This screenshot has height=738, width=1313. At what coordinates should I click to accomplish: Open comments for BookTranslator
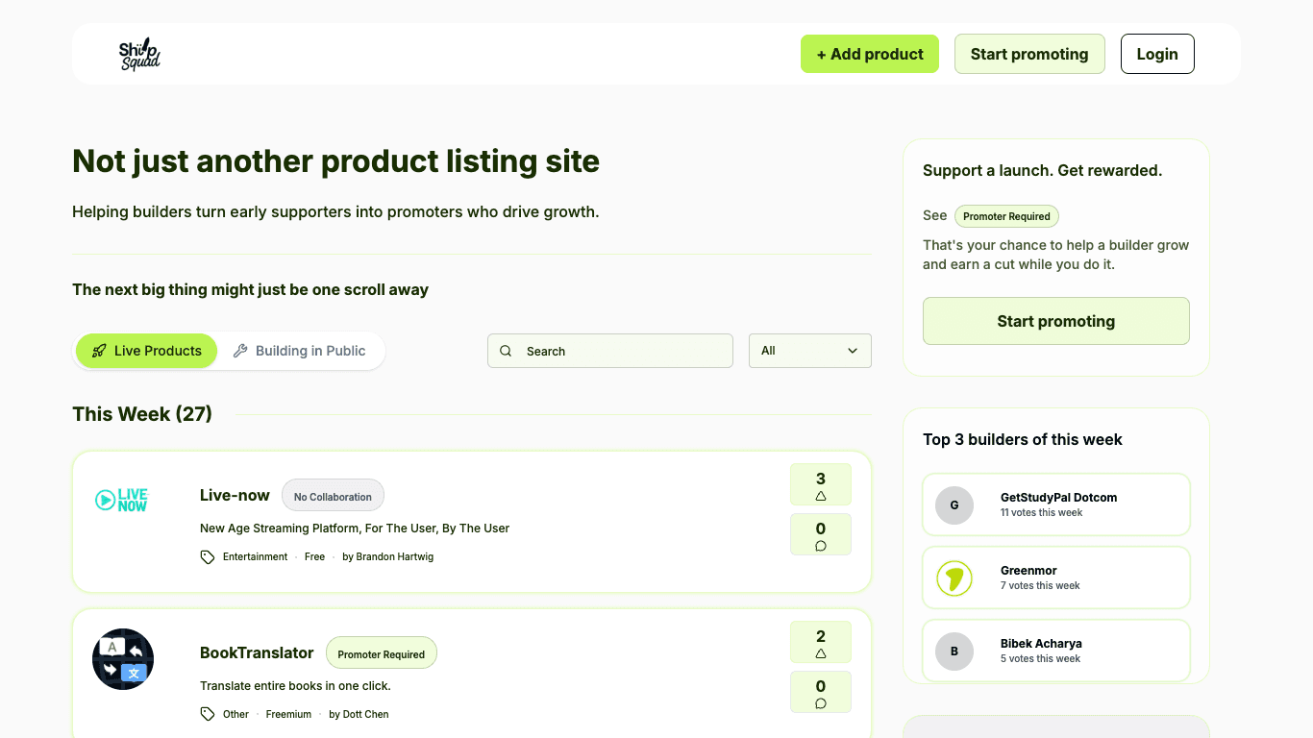click(820, 693)
